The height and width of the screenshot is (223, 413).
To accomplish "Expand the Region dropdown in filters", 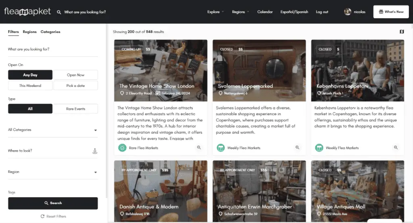I will click(53, 172).
